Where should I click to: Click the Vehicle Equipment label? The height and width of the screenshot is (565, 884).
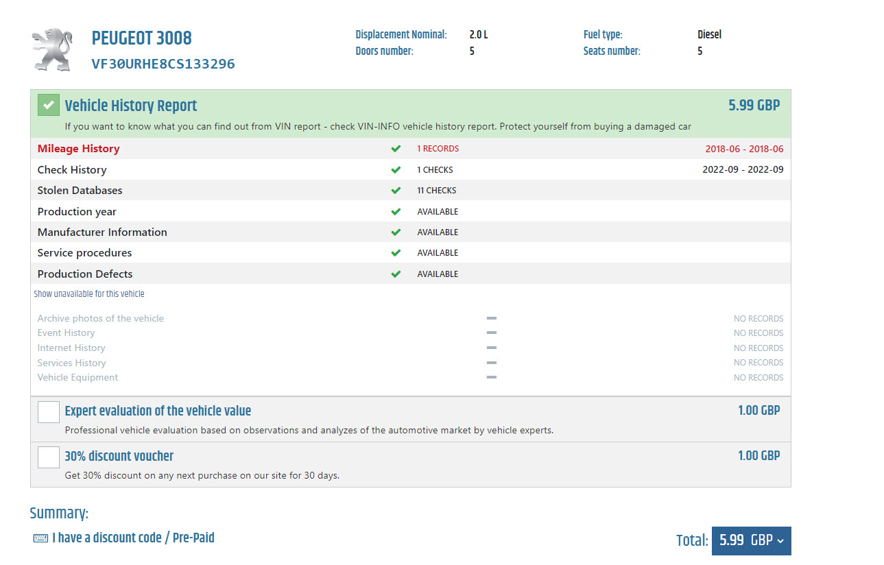click(x=78, y=377)
